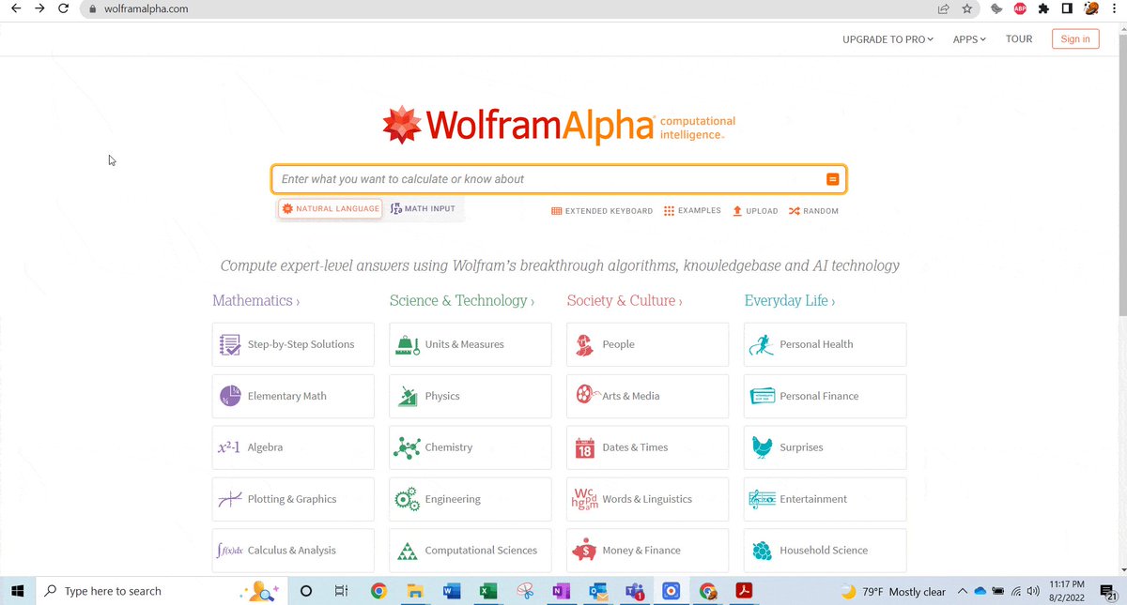Open the weather widget showing 79°F
This screenshot has height=605, width=1127.
[x=893, y=592]
